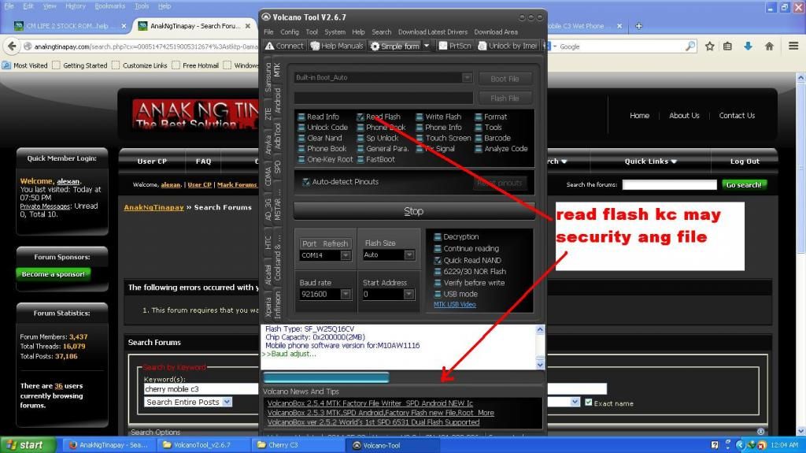Uncheck the Read Flash option
Viewport: 806px width, 453px height.
tap(360, 117)
